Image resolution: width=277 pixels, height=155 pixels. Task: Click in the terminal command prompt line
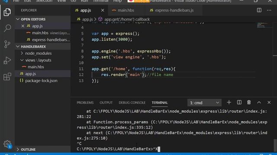click(x=118, y=149)
